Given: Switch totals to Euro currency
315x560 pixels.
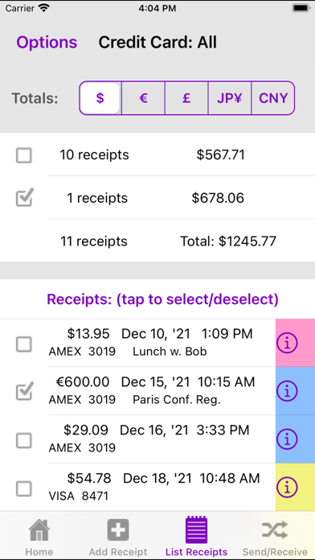Looking at the screenshot, I should pyautogui.click(x=143, y=98).
